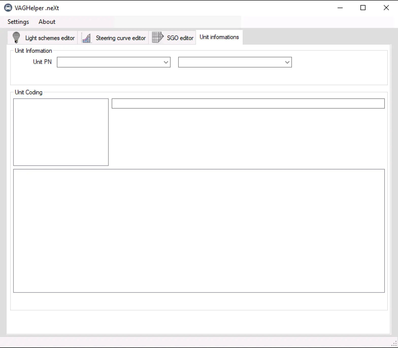The height and width of the screenshot is (348, 398).
Task: Open the Settings menu
Action: click(18, 22)
